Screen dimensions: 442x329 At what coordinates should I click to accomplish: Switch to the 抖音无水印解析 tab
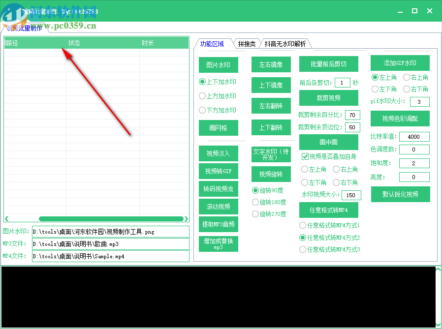pos(285,44)
